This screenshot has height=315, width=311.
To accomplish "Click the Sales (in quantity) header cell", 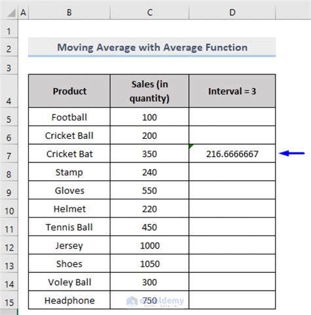I will pyautogui.click(x=150, y=91).
